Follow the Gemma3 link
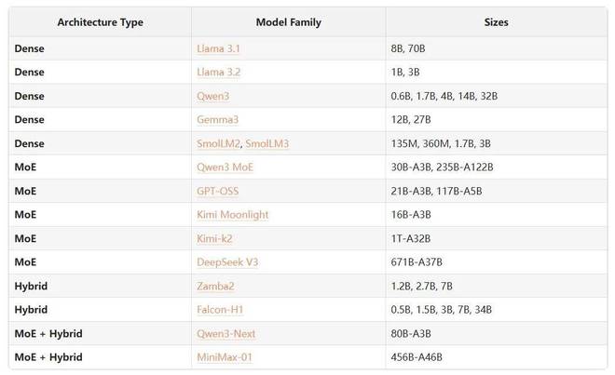 [x=218, y=119]
